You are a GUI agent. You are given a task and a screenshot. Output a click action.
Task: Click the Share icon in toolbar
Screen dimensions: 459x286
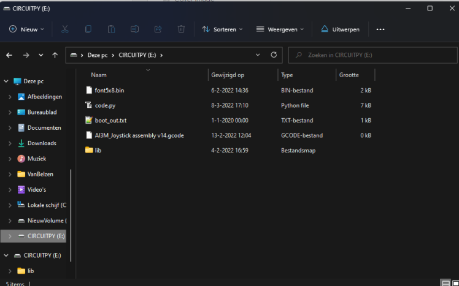pos(158,29)
